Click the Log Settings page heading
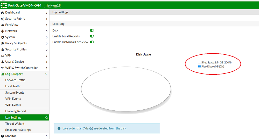Image resolution: width=259 pixels, height=139 pixels. pos(60,12)
